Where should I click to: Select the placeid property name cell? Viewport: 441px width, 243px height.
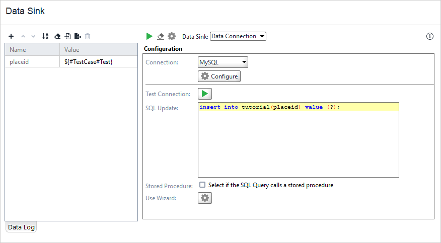pos(32,62)
